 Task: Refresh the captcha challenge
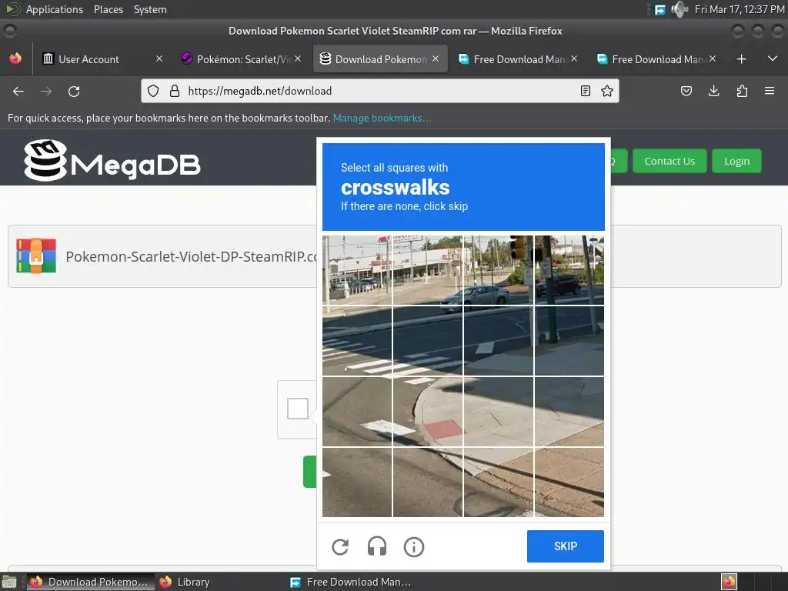[340, 547]
